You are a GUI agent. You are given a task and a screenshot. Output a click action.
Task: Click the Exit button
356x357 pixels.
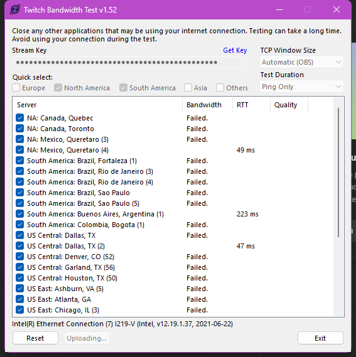click(x=320, y=338)
